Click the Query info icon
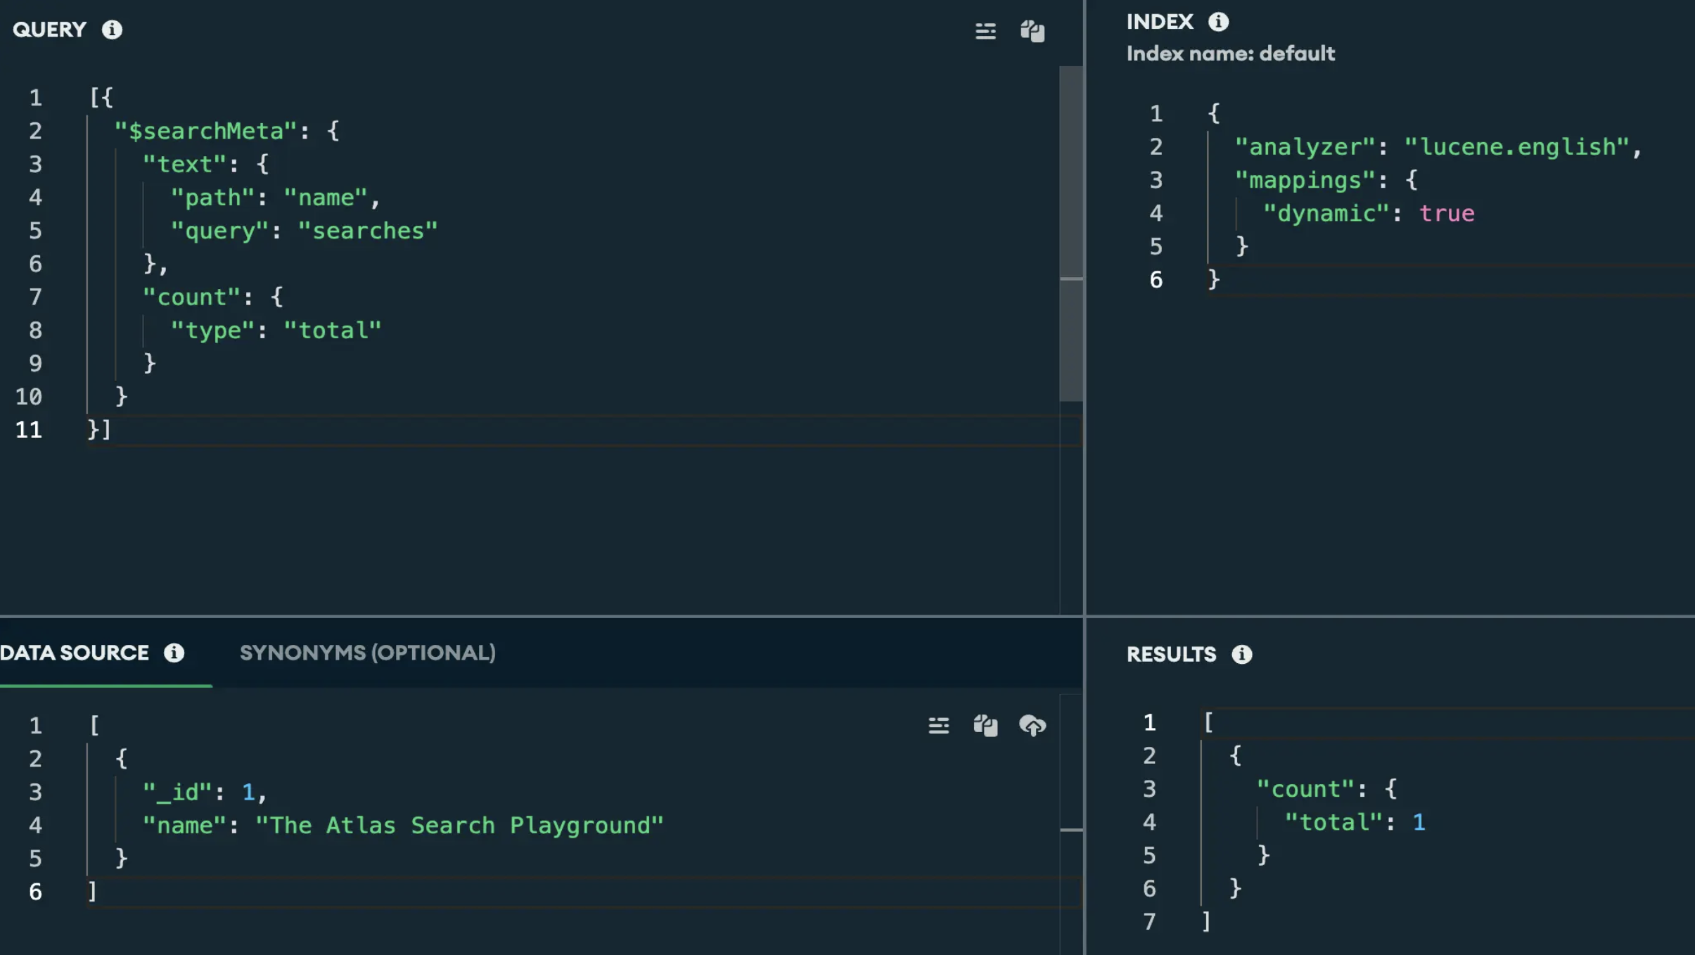This screenshot has height=955, width=1695. [112, 30]
